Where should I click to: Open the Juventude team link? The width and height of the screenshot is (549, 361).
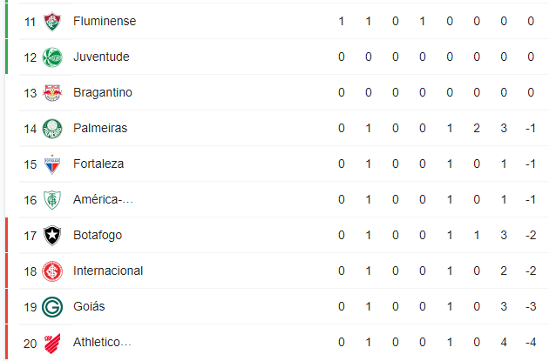(101, 57)
